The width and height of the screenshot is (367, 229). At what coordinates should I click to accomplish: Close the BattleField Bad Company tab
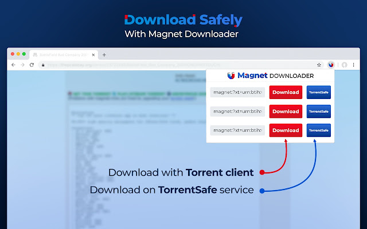tap(93, 55)
